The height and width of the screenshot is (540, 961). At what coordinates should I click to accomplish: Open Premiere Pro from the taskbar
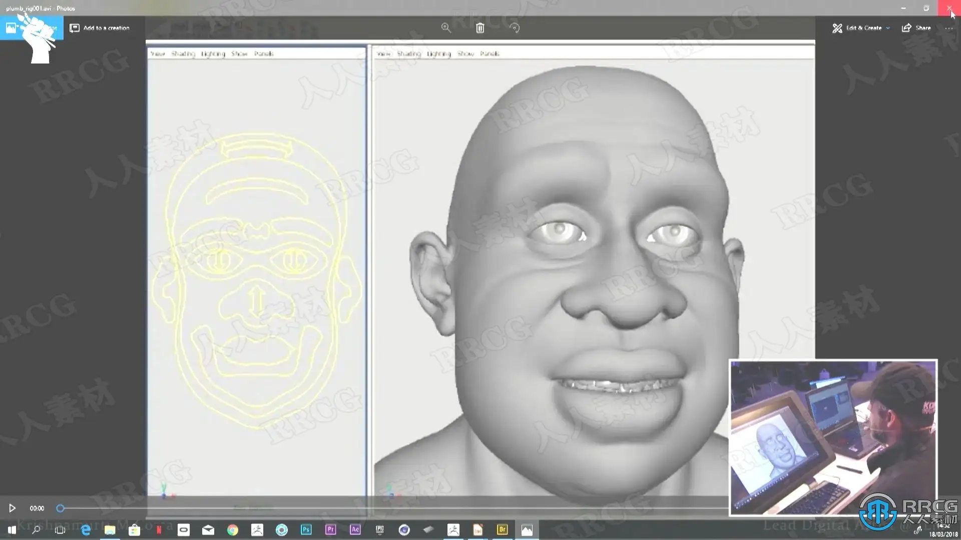(x=330, y=529)
